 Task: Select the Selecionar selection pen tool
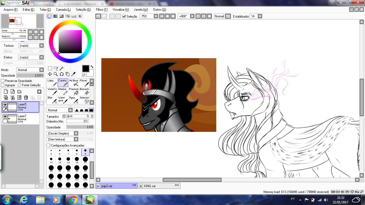click(84, 100)
